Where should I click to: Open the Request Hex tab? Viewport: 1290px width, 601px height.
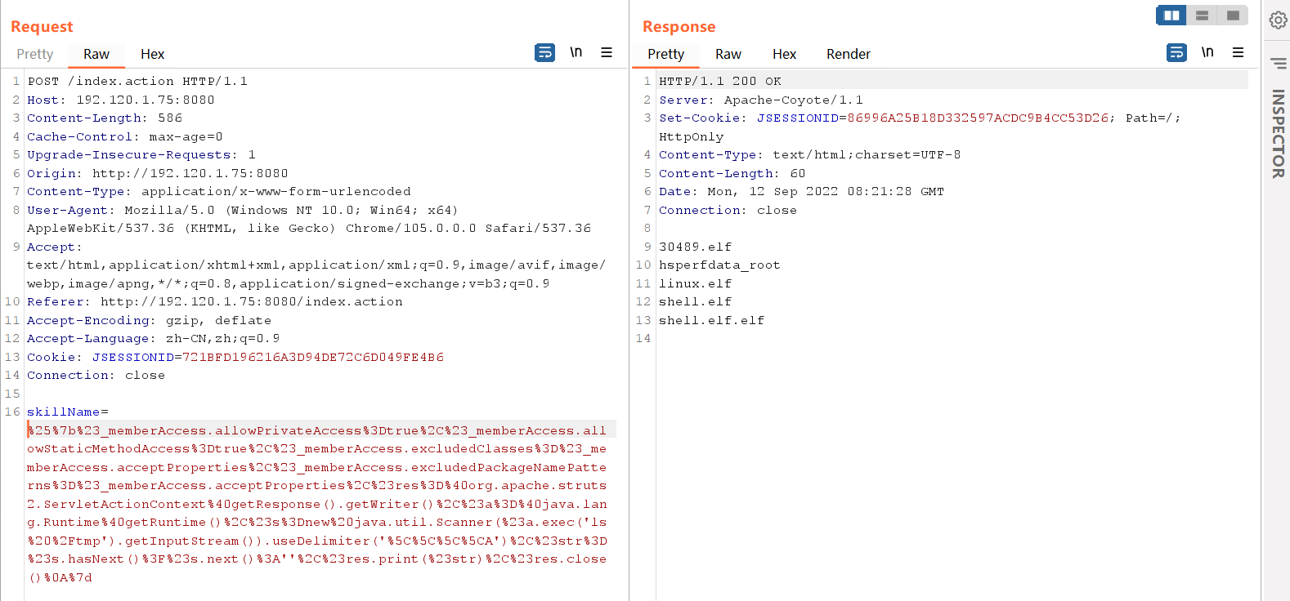[152, 54]
